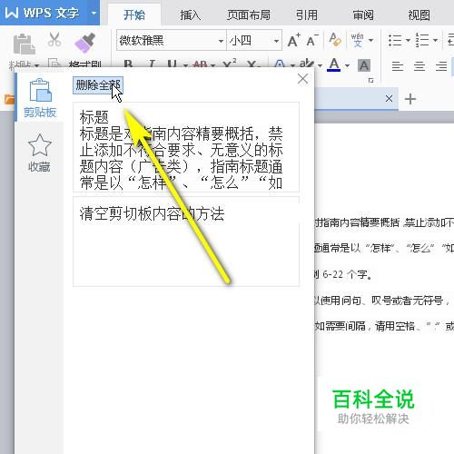454x454 pixels.
Task: Close the clipboard panel with X
Action: (x=302, y=79)
